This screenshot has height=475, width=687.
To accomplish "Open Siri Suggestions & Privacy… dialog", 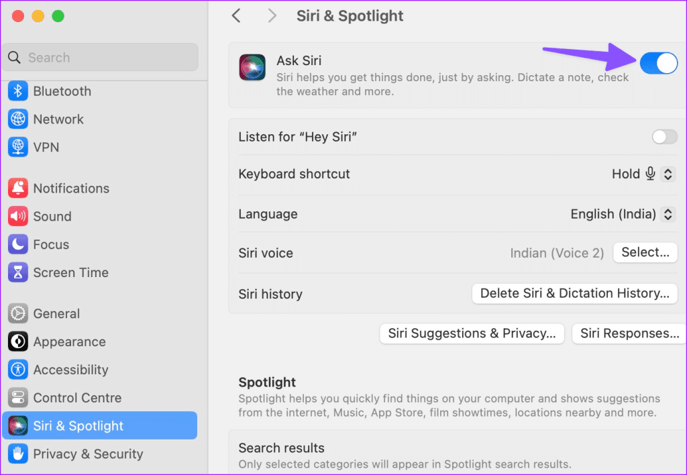I will 472,333.
